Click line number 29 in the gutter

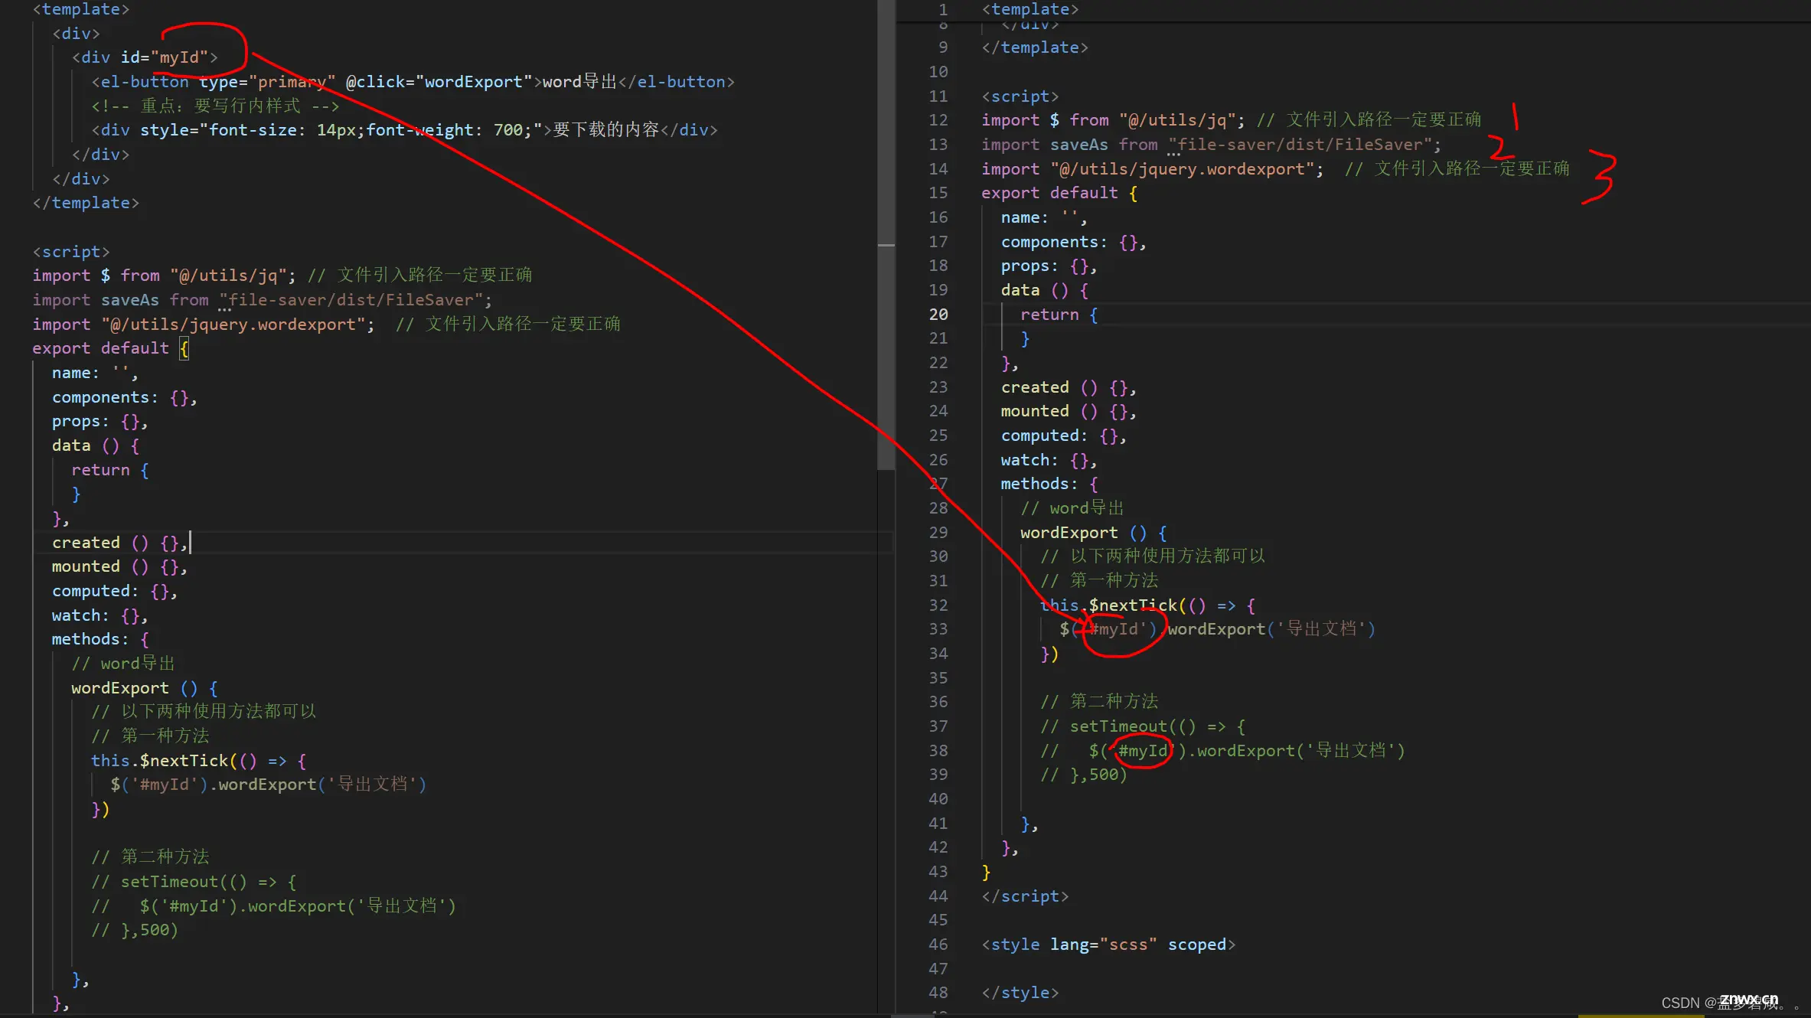[x=938, y=533]
